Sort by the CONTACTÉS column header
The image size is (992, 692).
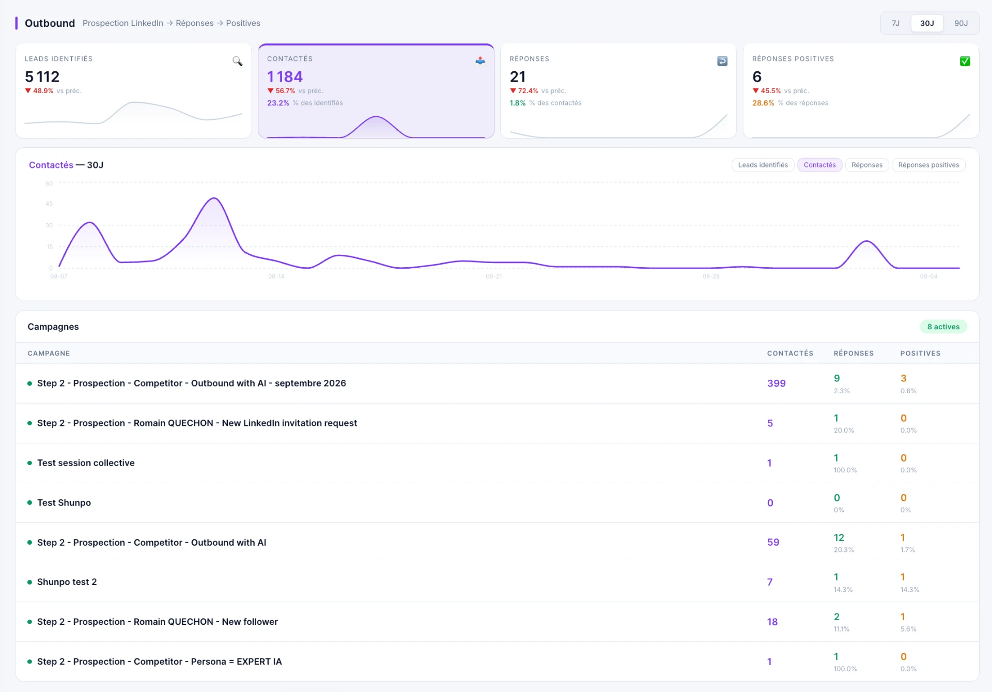pos(790,353)
